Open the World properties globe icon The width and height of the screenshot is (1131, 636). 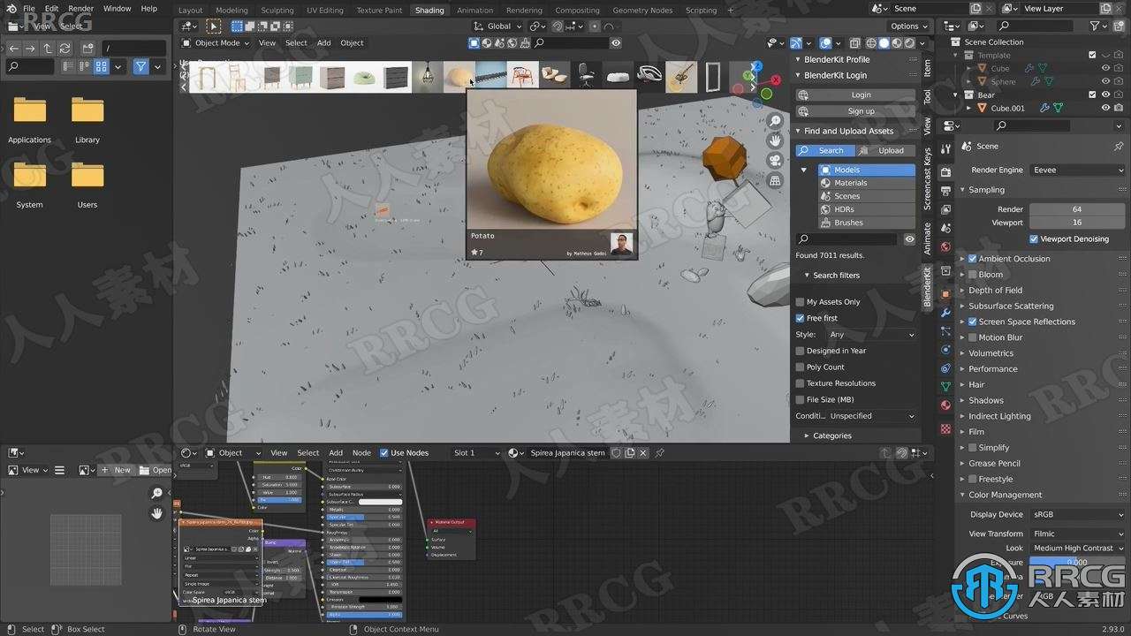(945, 247)
